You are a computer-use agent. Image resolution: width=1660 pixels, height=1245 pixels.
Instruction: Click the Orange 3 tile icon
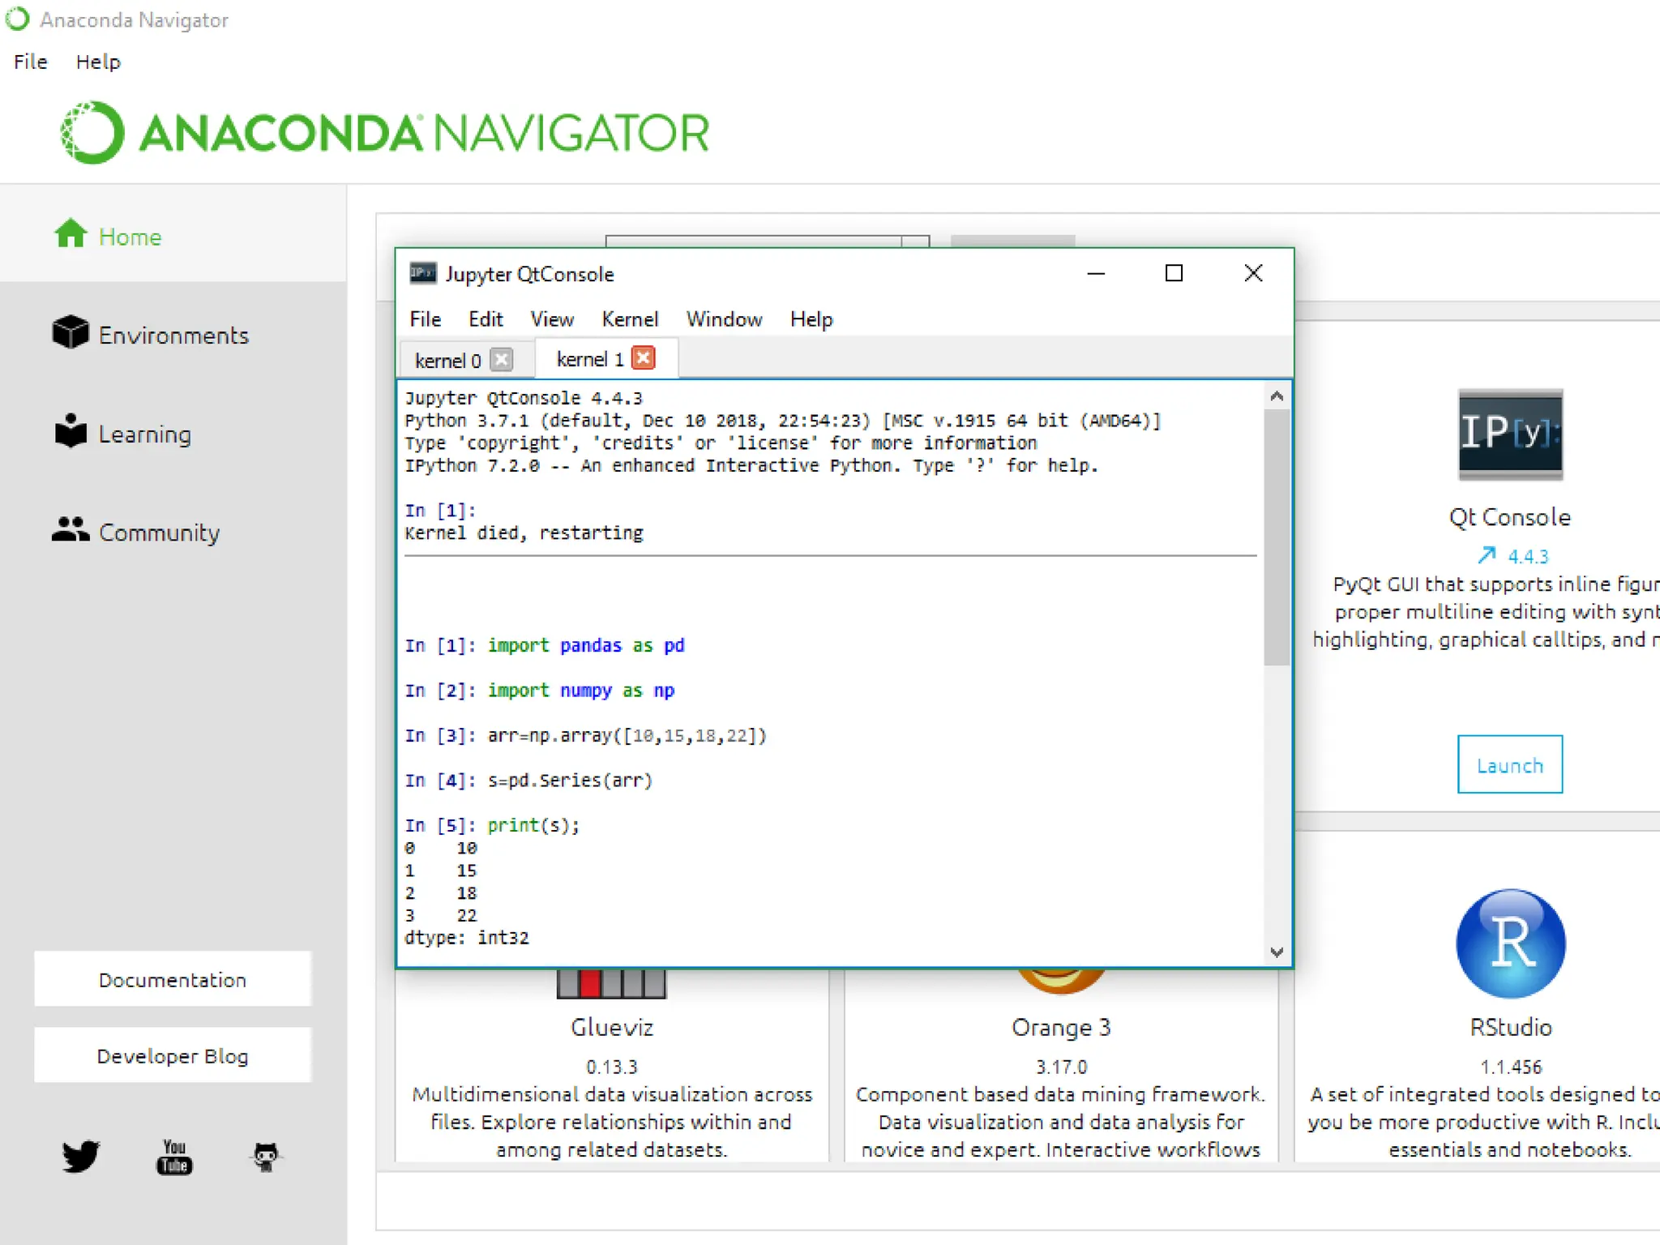point(1060,981)
